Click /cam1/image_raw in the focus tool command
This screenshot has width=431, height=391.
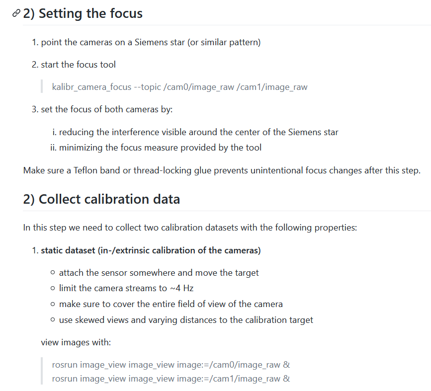(272, 87)
